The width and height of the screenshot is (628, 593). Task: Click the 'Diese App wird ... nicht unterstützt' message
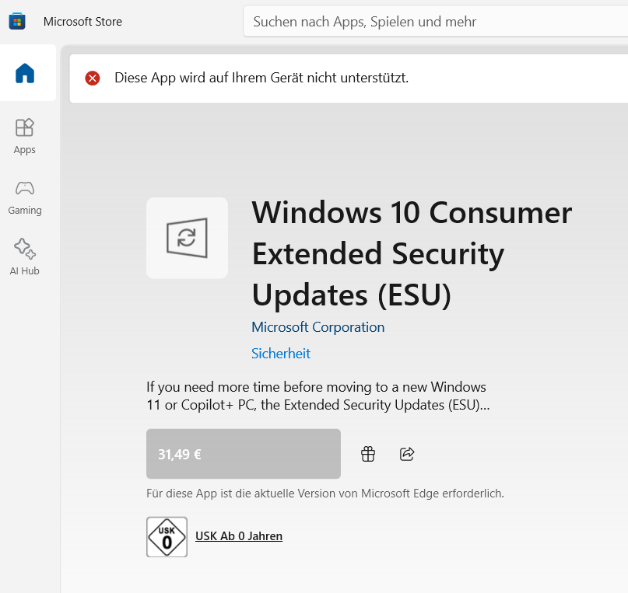coord(261,78)
